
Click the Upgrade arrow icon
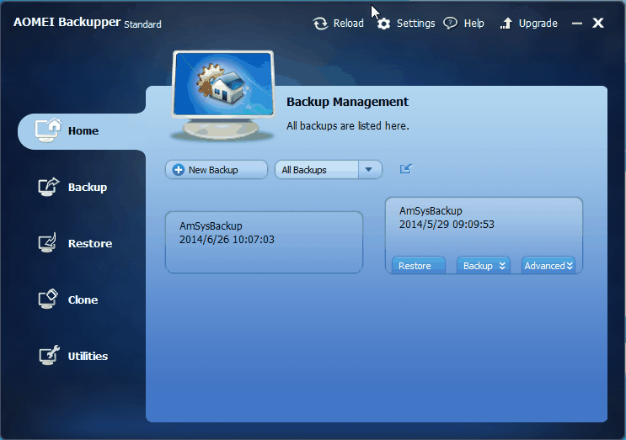coord(506,24)
